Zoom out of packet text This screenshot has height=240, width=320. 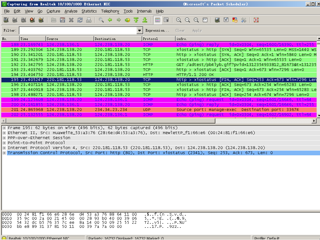tap(187, 20)
